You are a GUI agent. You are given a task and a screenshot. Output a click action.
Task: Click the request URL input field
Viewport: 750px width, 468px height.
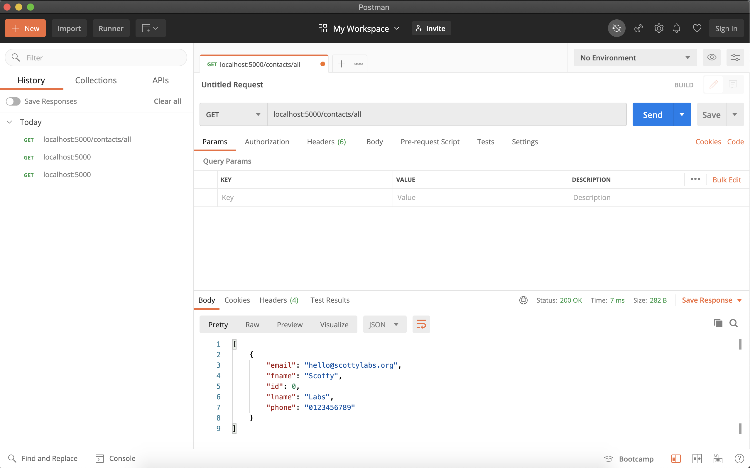click(x=447, y=115)
